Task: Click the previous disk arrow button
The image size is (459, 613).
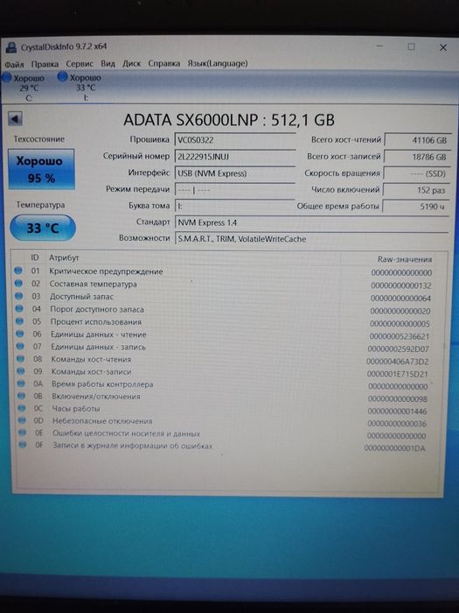Action: coord(15,119)
